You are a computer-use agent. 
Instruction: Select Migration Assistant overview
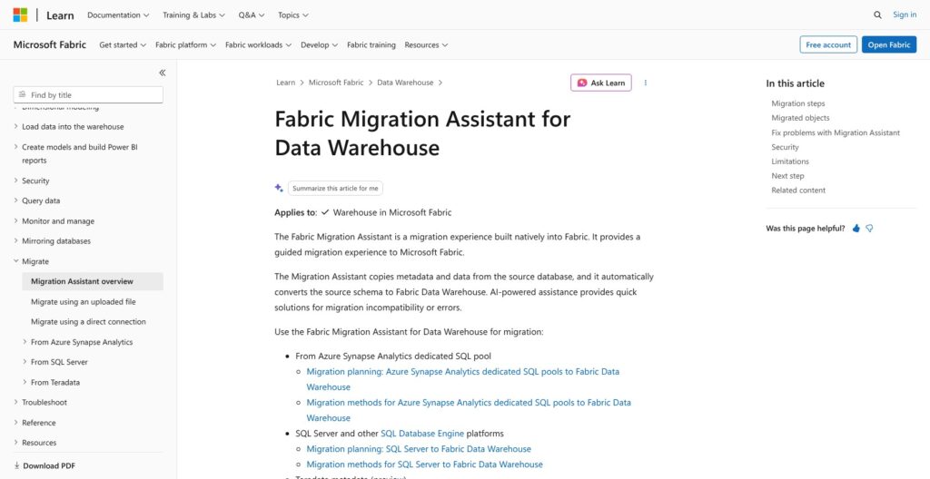tap(93, 281)
